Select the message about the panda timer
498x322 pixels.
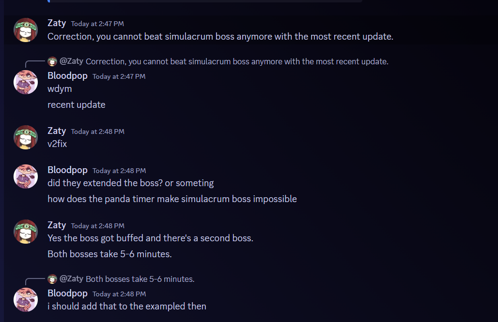pos(172,199)
